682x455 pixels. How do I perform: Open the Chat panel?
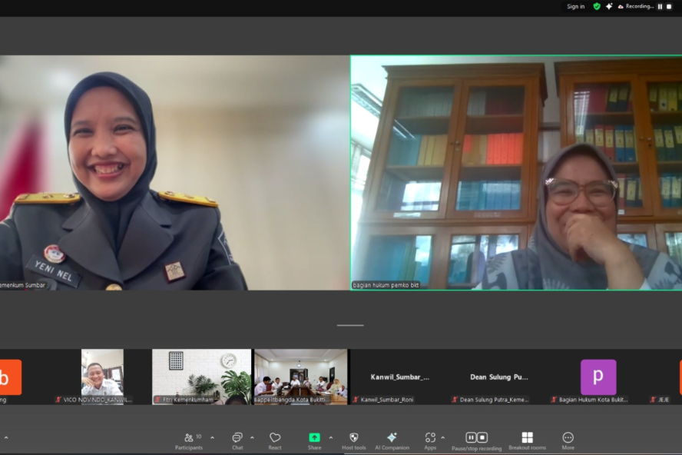pyautogui.click(x=237, y=438)
